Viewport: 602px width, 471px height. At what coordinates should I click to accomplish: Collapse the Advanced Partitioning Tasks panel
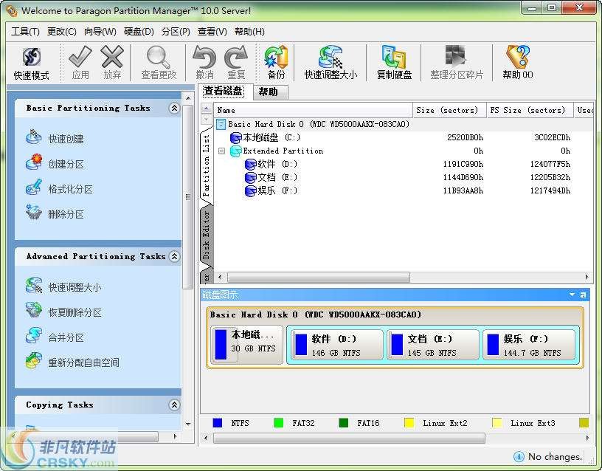point(174,256)
